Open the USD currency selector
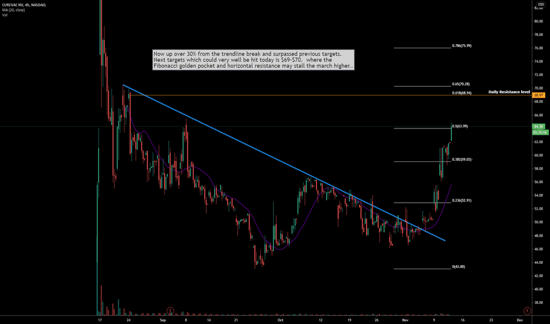The height and width of the screenshot is (324, 550). pyautogui.click(x=541, y=4)
